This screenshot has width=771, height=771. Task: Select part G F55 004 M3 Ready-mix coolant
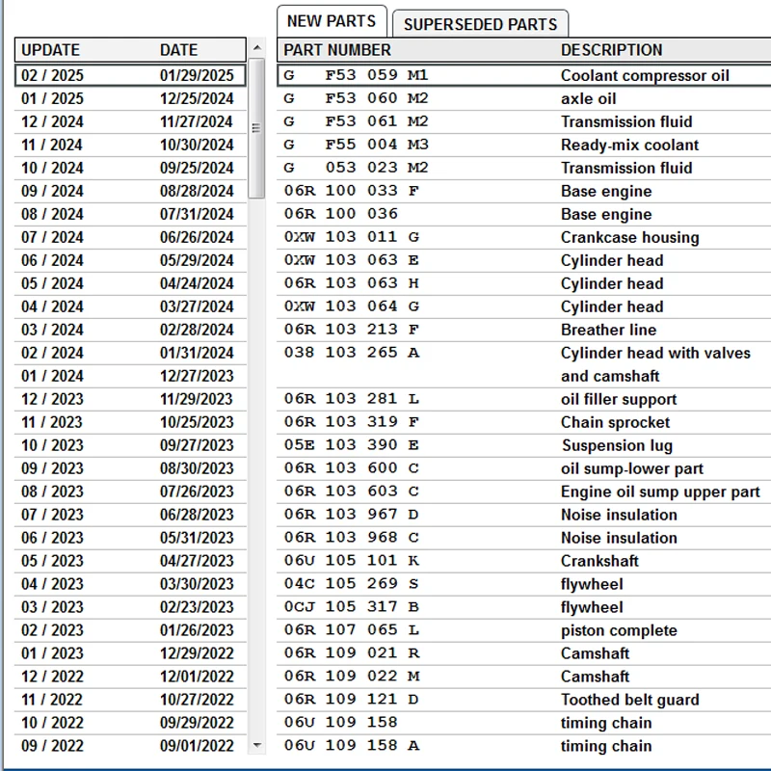(524, 145)
